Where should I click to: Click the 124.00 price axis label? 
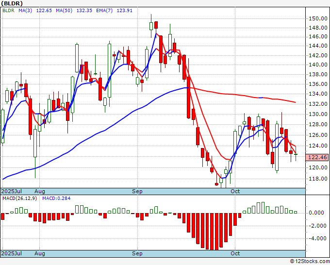tap(318, 146)
